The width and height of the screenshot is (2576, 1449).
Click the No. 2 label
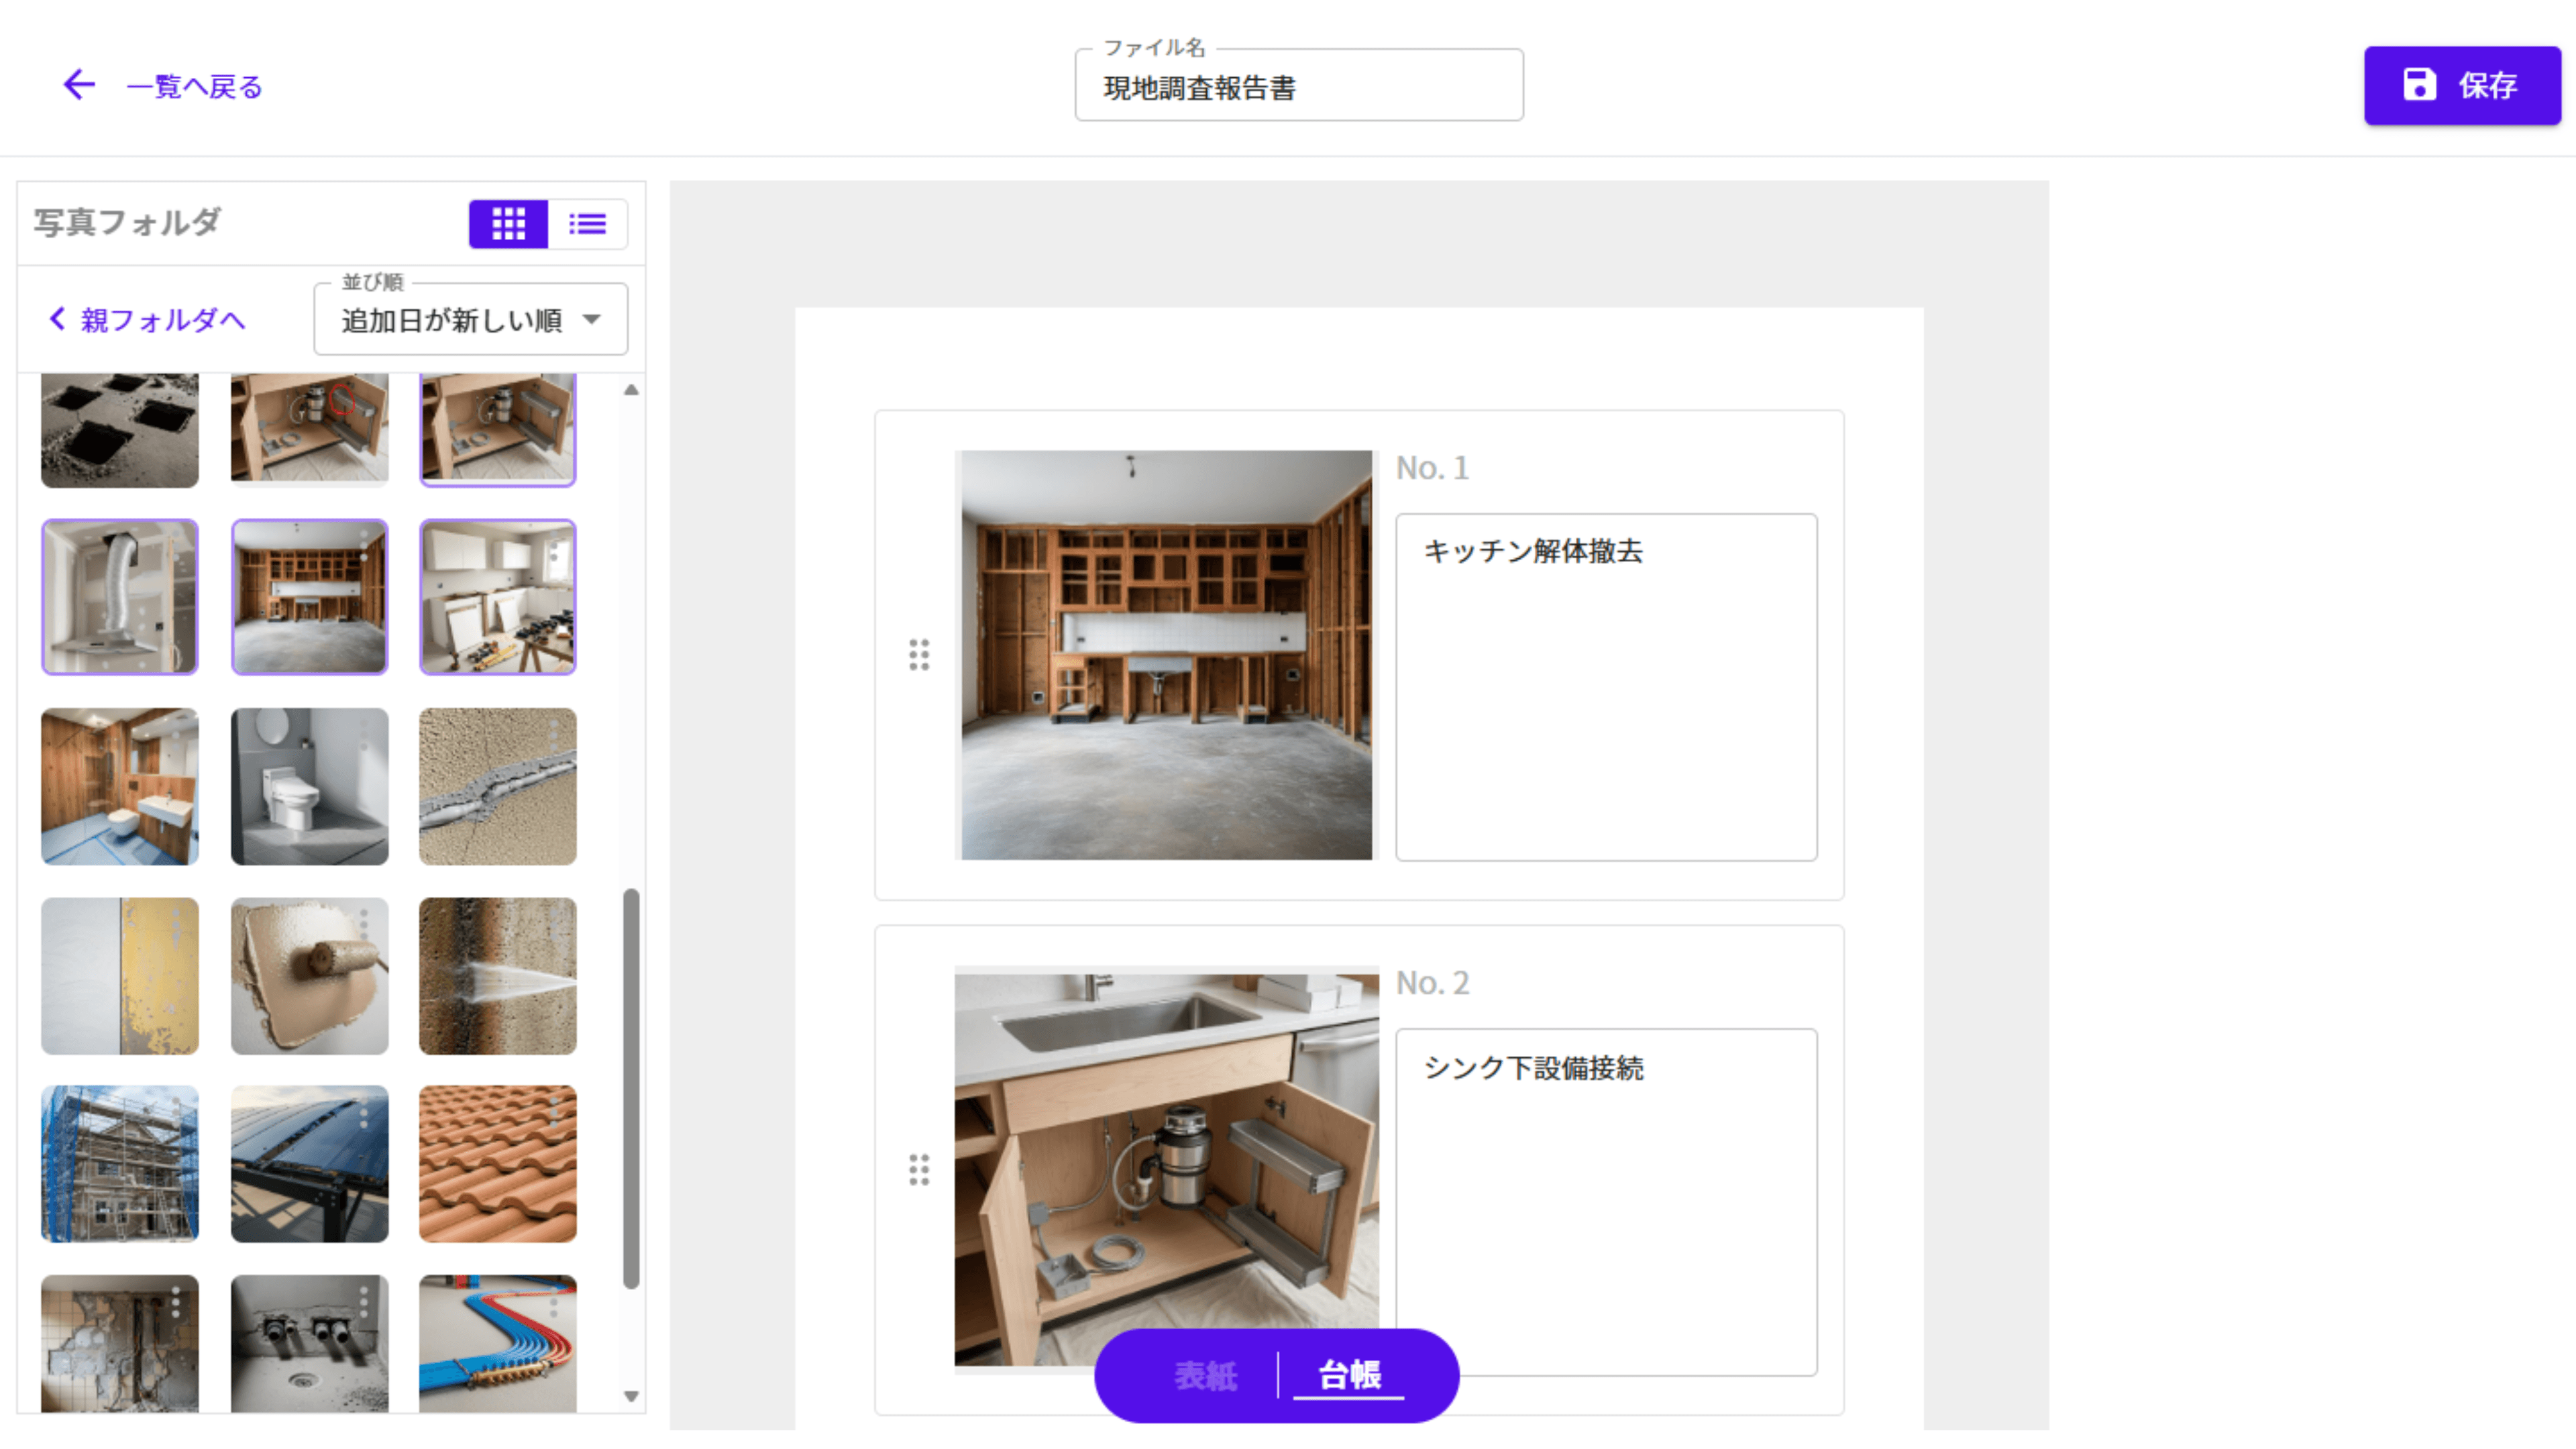pyautogui.click(x=1432, y=983)
